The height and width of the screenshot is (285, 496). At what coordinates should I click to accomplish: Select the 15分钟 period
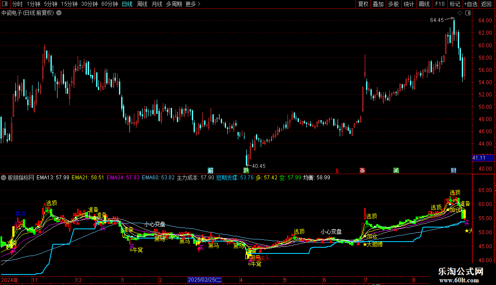pyautogui.click(x=69, y=4)
